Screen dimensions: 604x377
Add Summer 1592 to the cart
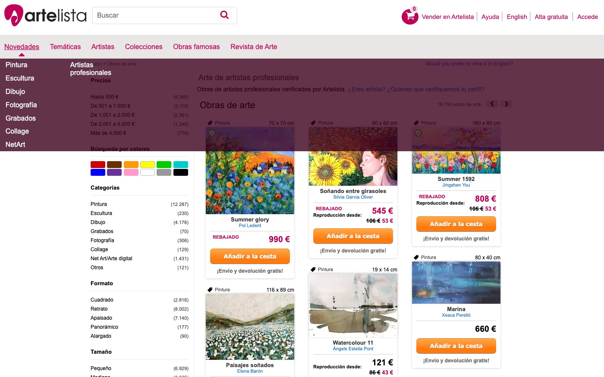456,224
